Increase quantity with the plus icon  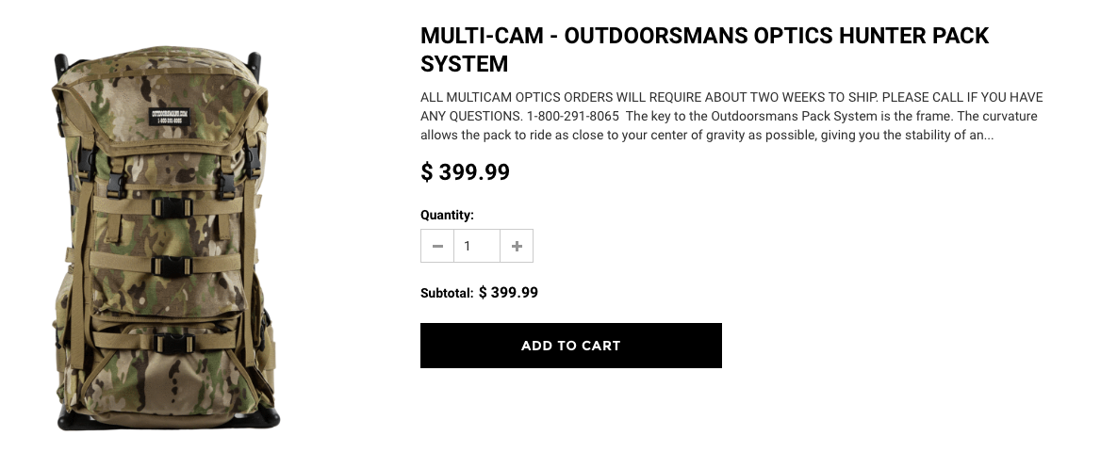(x=517, y=247)
